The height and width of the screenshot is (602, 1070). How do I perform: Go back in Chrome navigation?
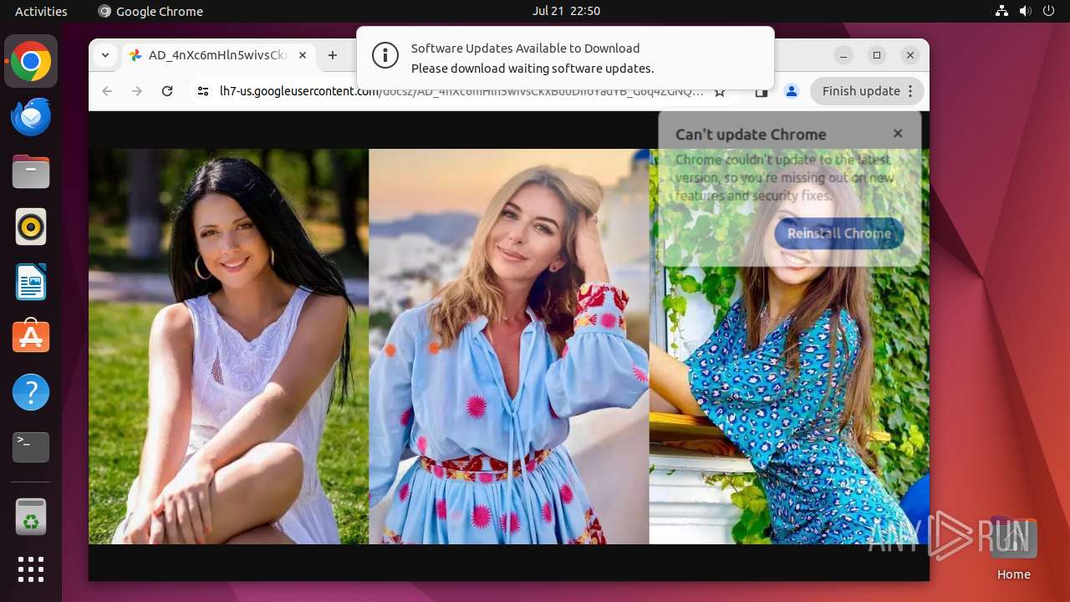coord(107,91)
